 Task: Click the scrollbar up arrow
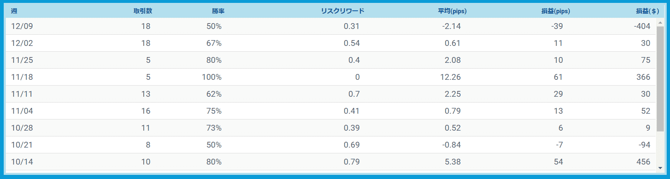click(x=660, y=23)
